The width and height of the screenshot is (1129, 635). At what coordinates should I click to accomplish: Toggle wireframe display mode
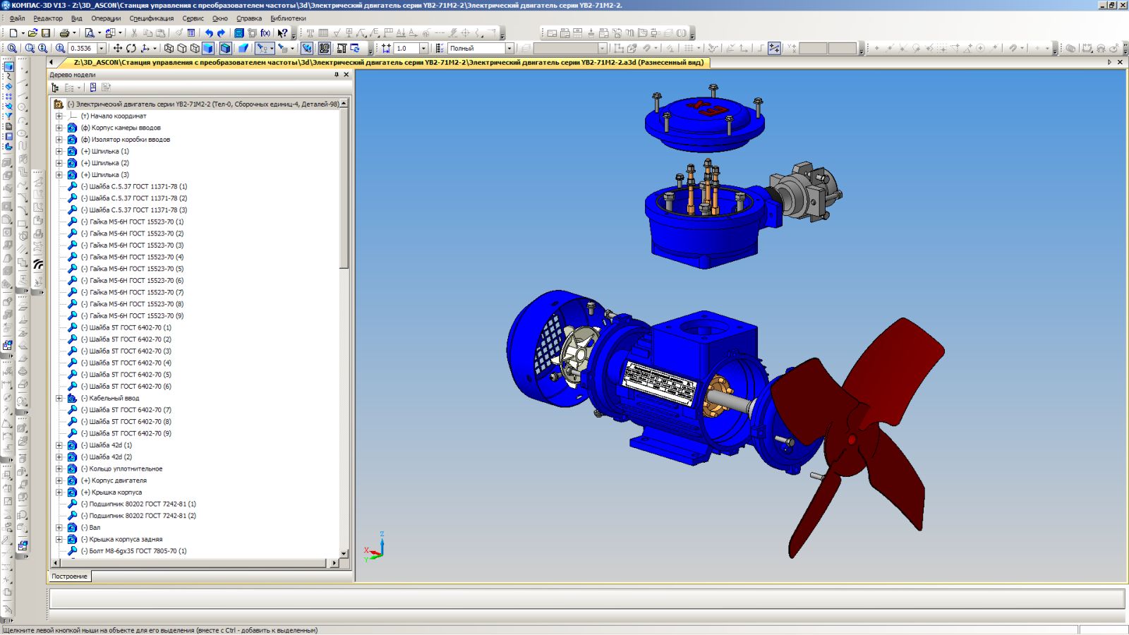click(169, 49)
